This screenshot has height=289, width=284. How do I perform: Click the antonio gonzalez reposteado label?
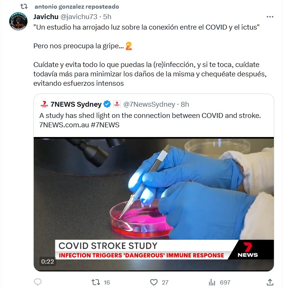pyautogui.click(x=77, y=7)
